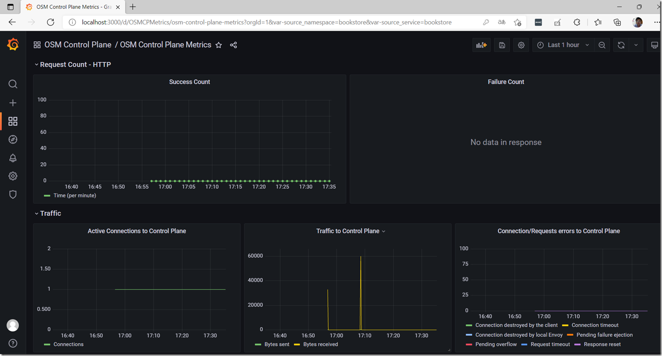662x356 pixels.
Task: Close the OSM Control Plane Metrics tab
Action: point(118,7)
